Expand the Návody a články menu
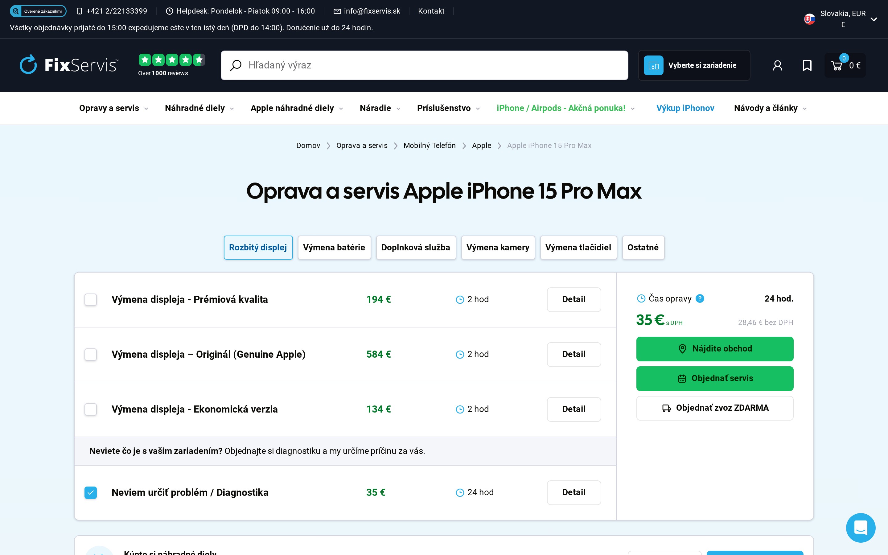 point(770,108)
